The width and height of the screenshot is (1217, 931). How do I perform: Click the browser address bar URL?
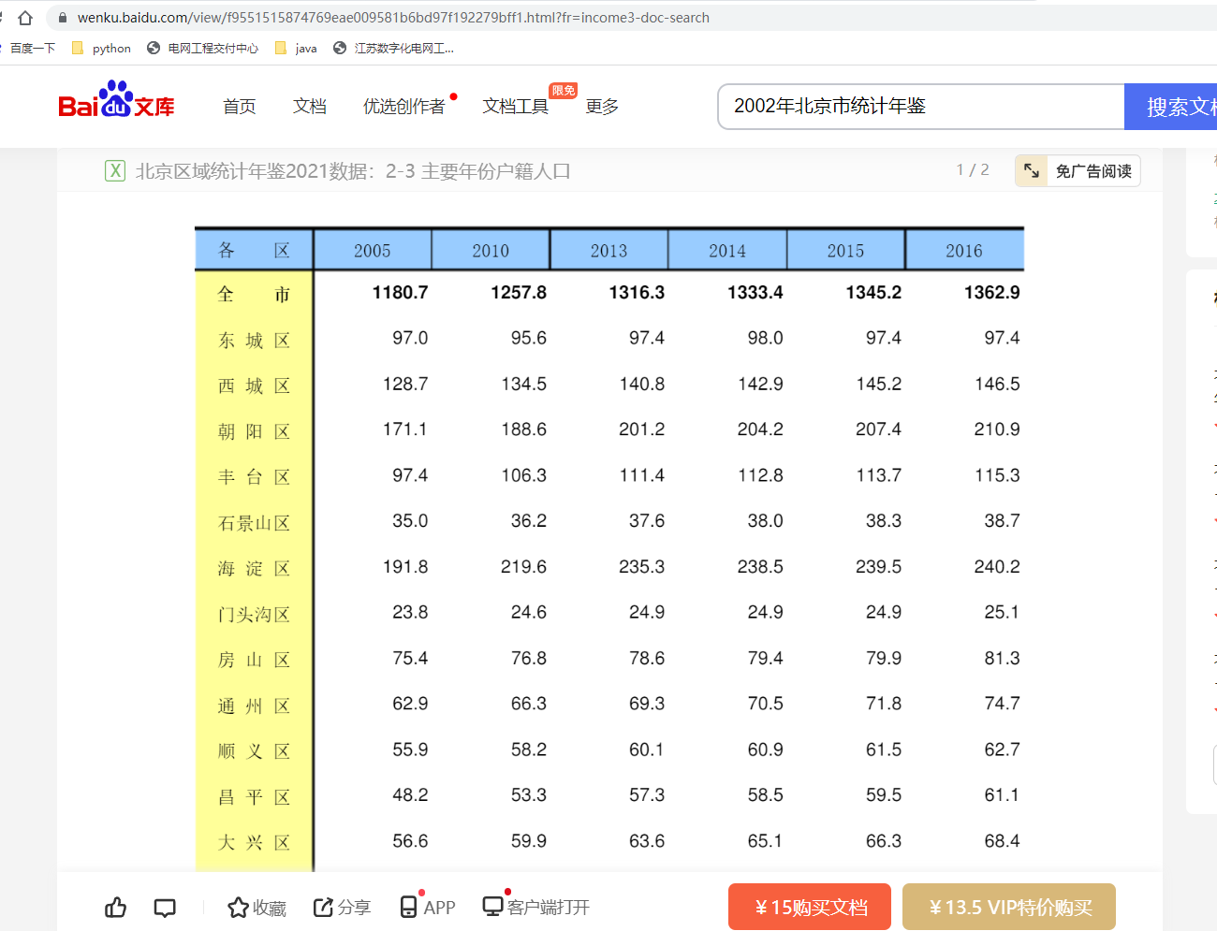[393, 18]
